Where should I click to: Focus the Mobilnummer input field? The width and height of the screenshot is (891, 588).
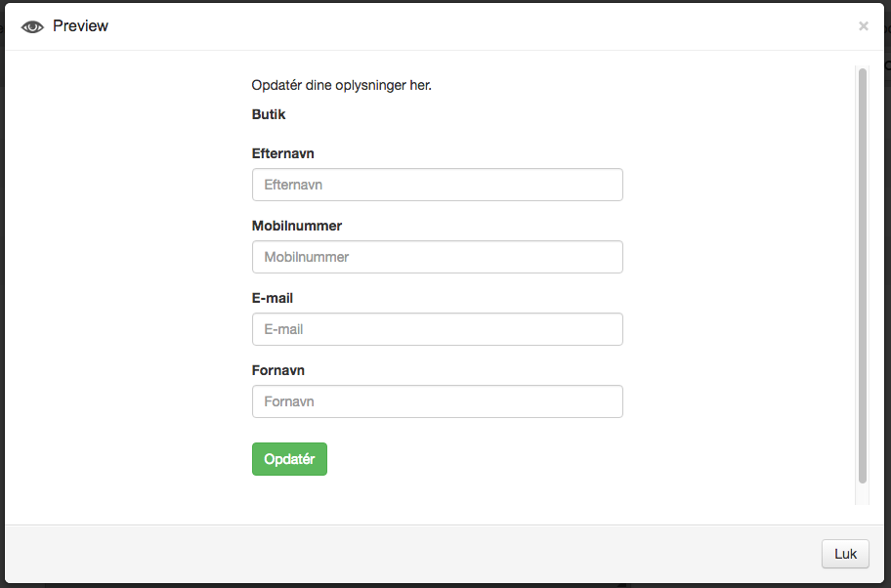tap(438, 257)
